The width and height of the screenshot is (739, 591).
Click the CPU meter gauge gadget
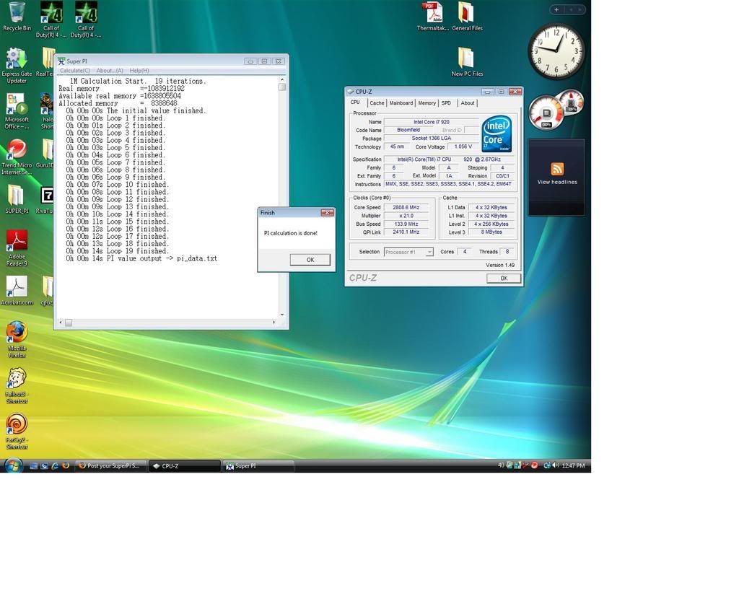[x=546, y=113]
